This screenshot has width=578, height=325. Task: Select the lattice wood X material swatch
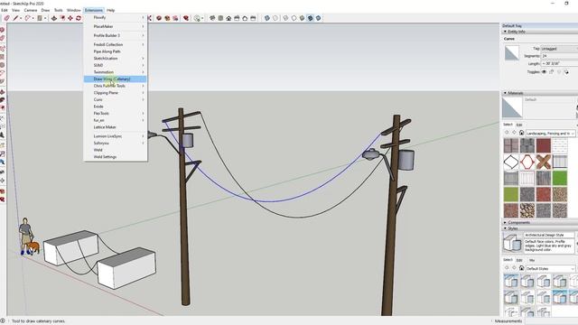[544, 162]
